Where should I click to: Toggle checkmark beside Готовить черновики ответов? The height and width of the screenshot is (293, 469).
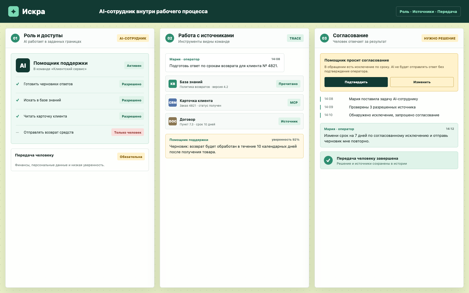18,84
